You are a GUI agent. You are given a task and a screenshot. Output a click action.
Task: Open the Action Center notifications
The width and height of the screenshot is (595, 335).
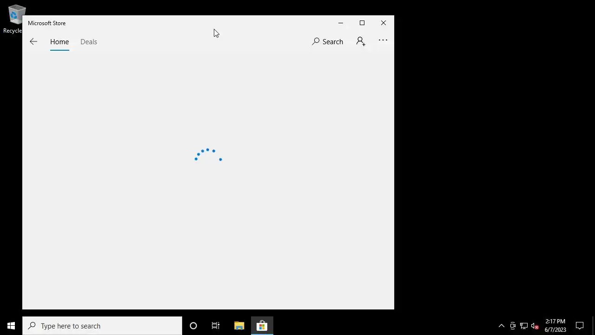[580, 326]
